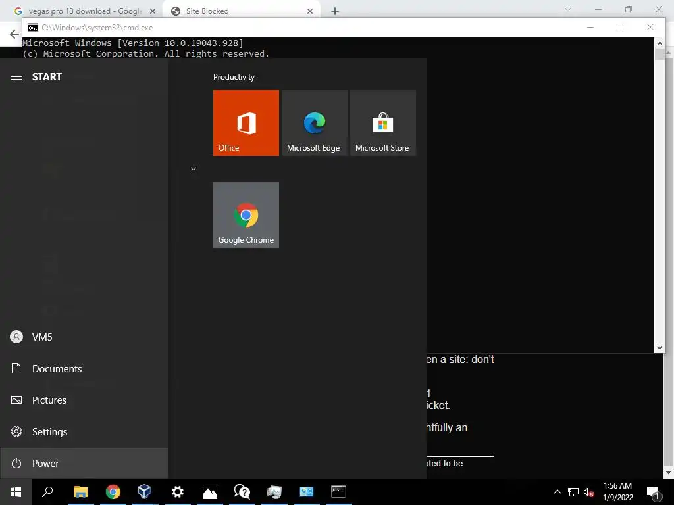Open the Settings gear in taskbar
This screenshot has width=674, height=505.
click(x=178, y=492)
